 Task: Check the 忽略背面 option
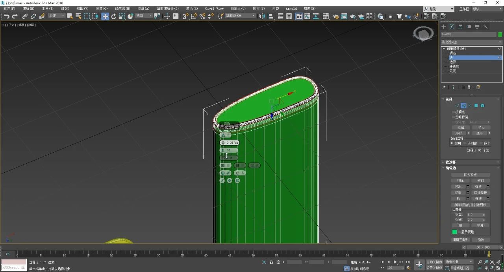point(453,117)
